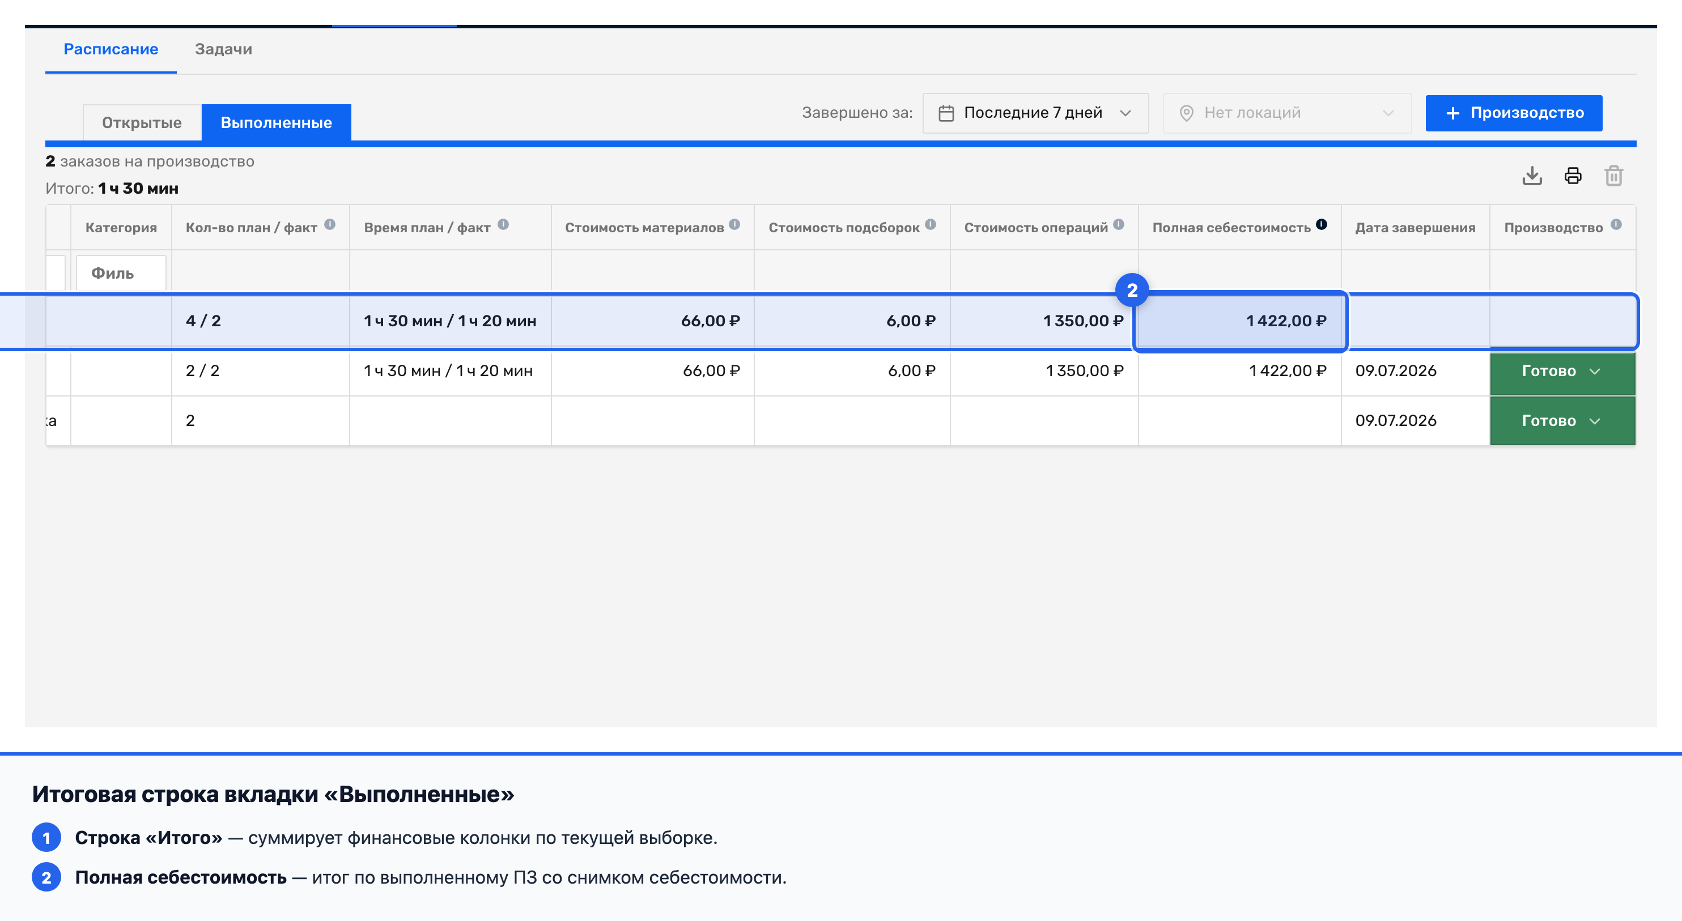1682x921 pixels.
Task: Show info for Стоимость материалов column
Action: coord(734,224)
